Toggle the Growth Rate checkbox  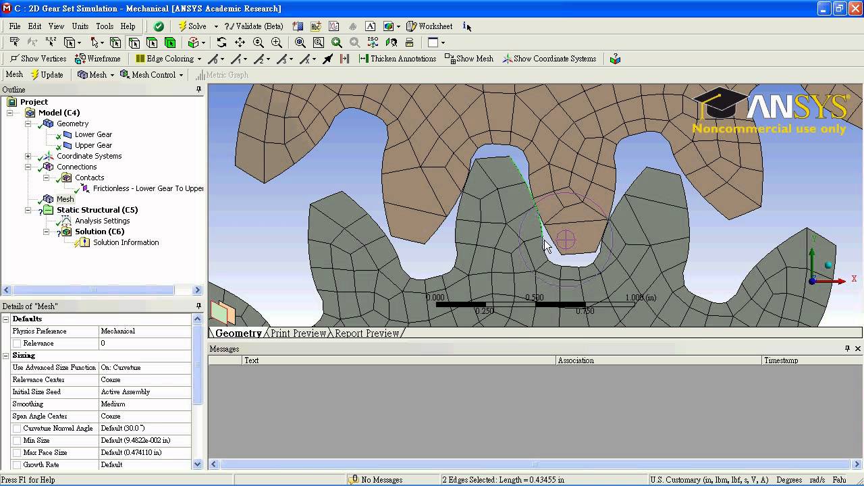[x=17, y=465]
